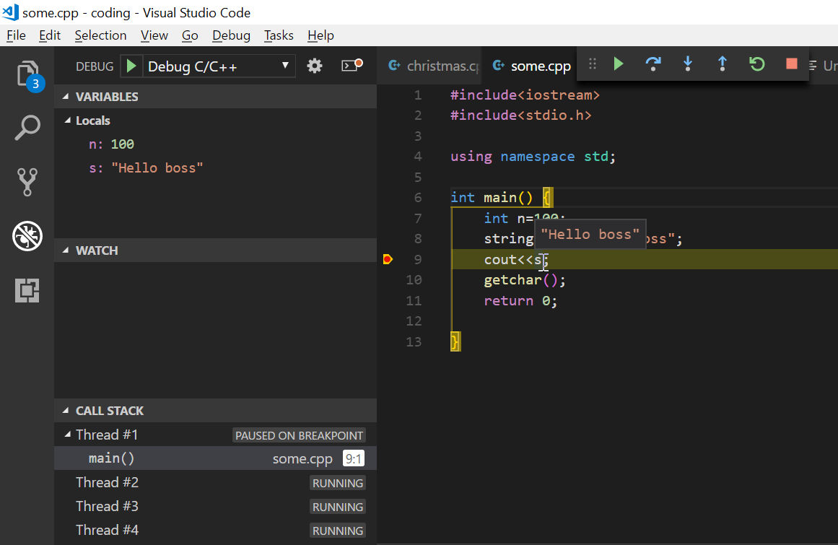
Task: Click the VS Code logo in title bar
Action: coord(10,12)
